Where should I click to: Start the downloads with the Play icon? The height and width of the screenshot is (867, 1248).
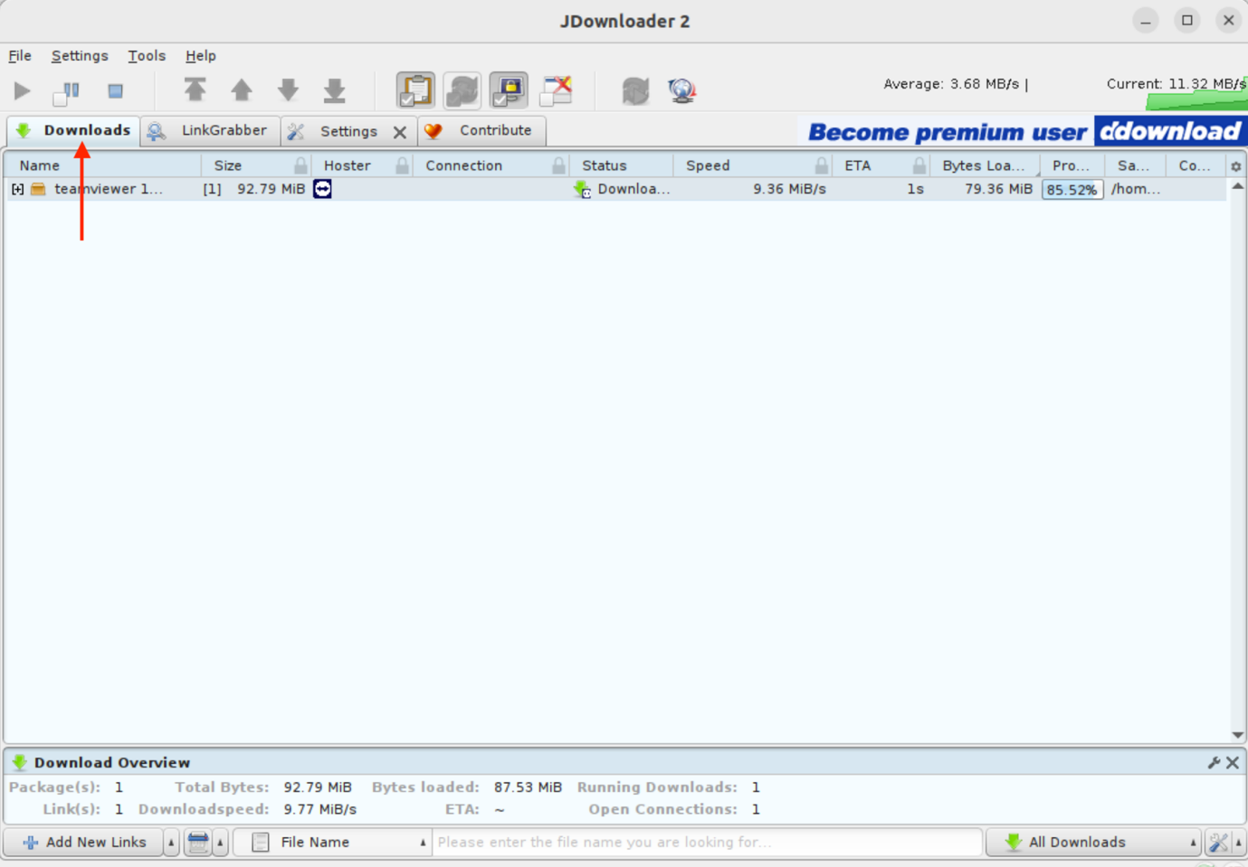click(22, 90)
